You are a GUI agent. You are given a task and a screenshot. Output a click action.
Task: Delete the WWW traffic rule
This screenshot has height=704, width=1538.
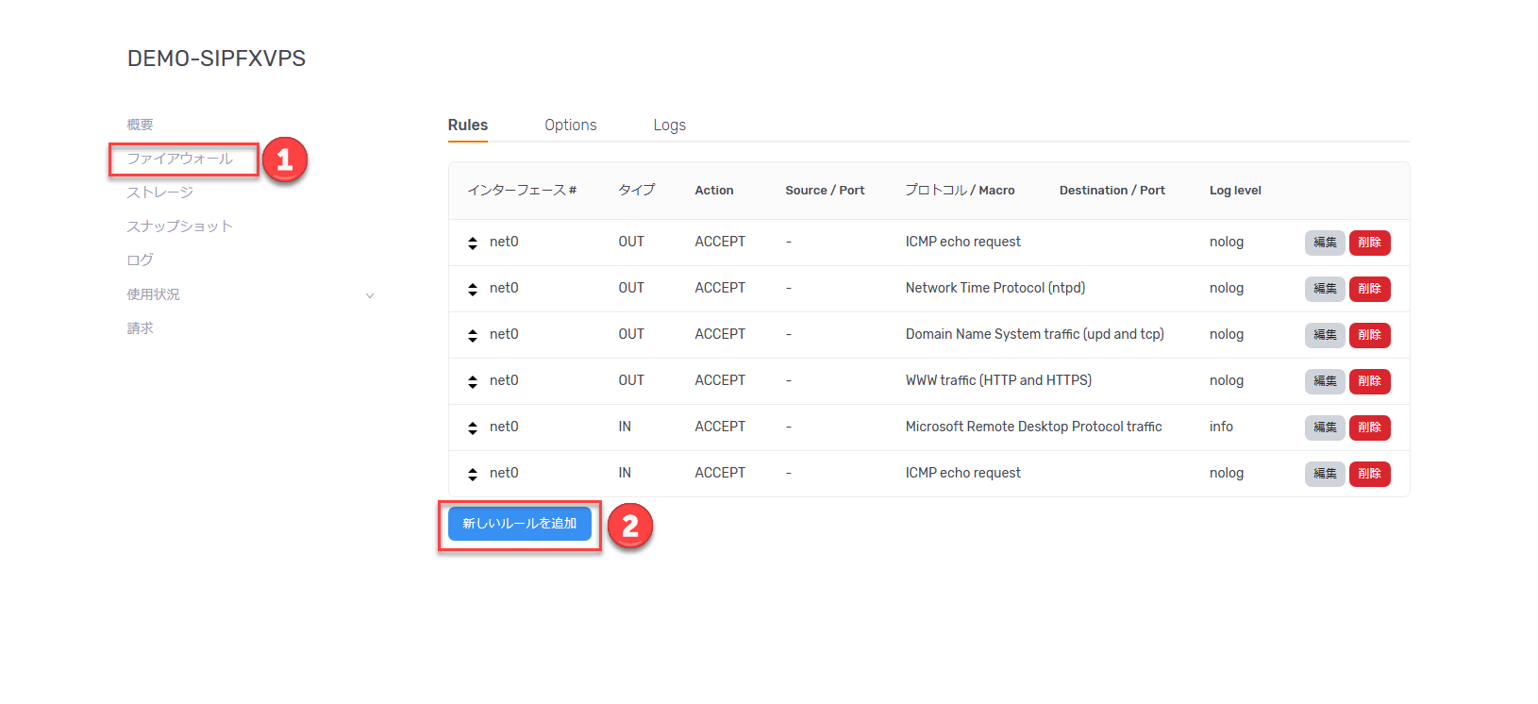1369,381
